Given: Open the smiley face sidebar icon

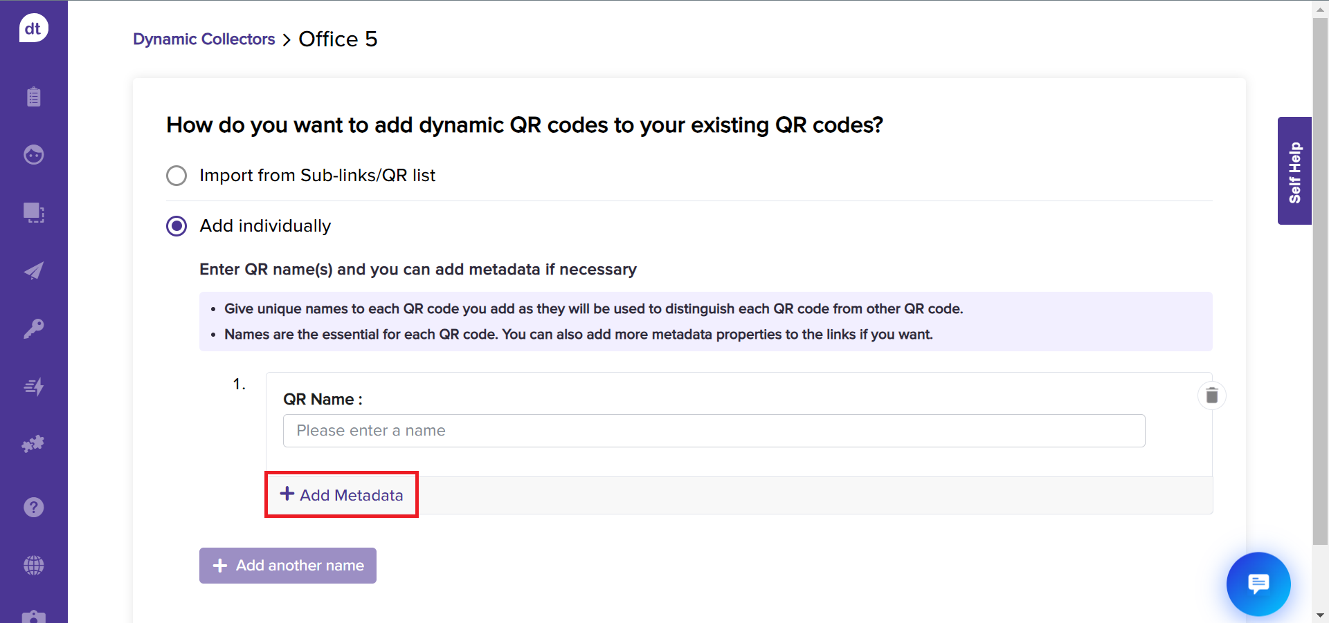Looking at the screenshot, I should point(33,154).
